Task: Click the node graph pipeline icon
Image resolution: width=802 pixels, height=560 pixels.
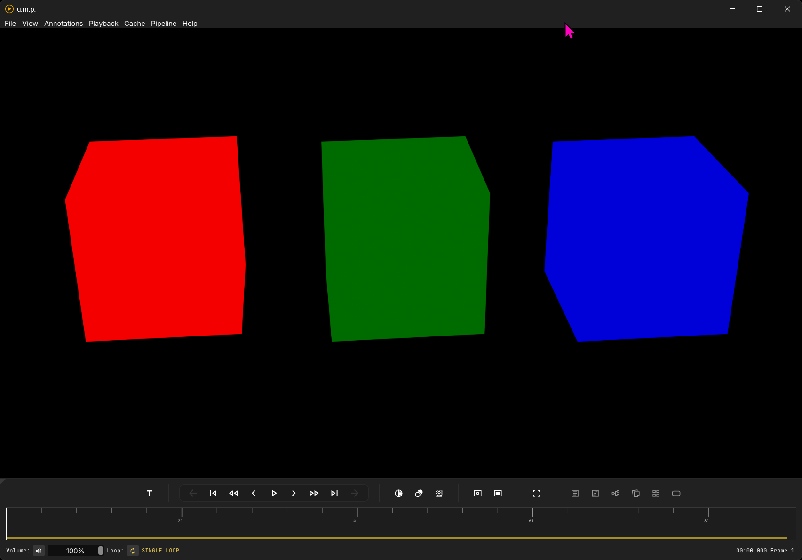Action: (x=615, y=493)
